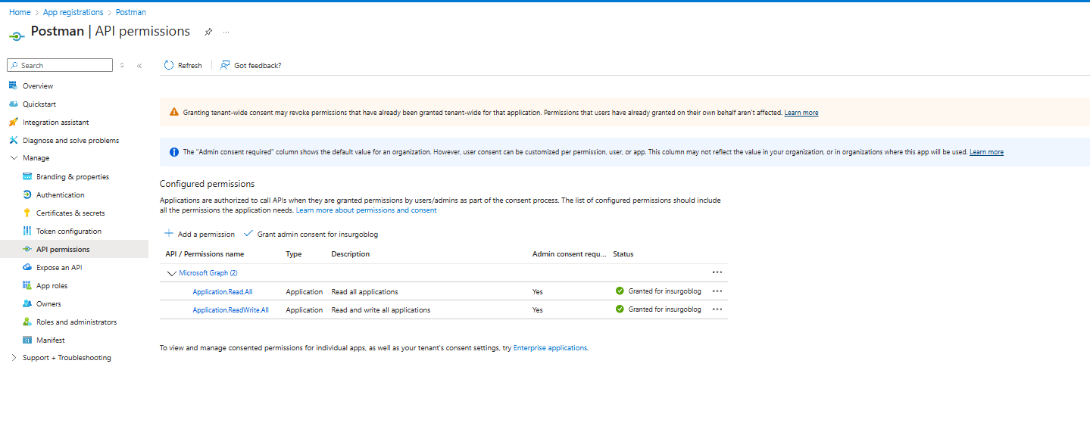Click the Branding & properties icon
The height and width of the screenshot is (429, 1090).
coord(27,177)
